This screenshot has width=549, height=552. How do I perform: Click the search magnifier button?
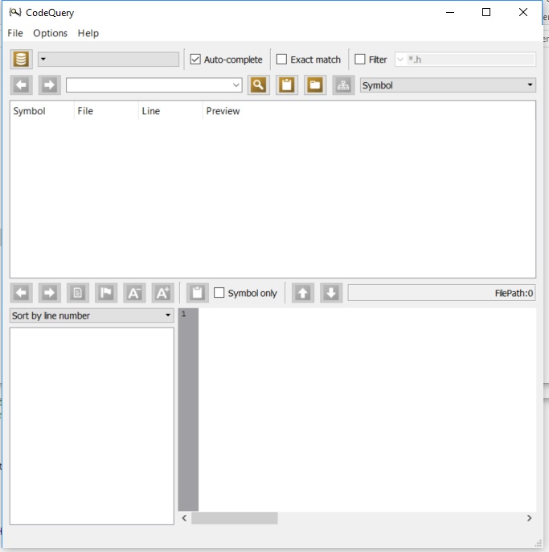pyautogui.click(x=258, y=85)
